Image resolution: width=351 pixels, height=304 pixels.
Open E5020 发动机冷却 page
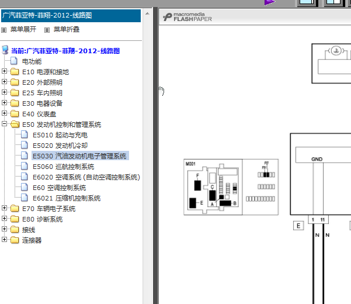60,146
